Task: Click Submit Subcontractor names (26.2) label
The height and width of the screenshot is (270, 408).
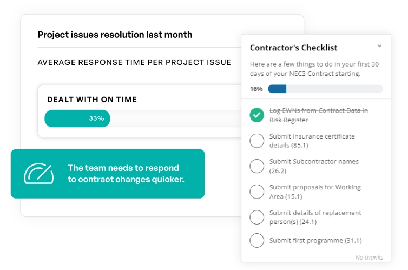Action: (314, 166)
